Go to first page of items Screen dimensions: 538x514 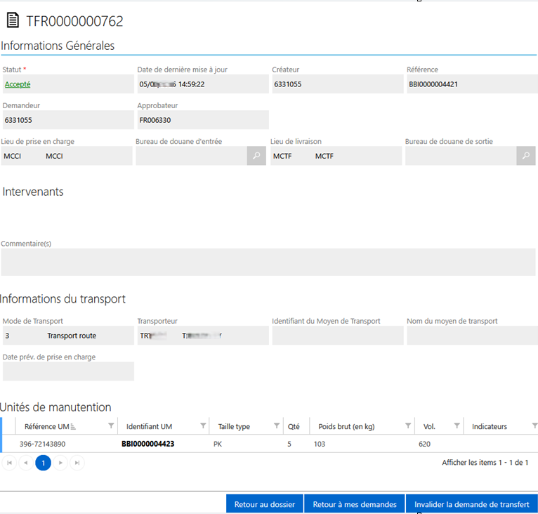coord(9,463)
